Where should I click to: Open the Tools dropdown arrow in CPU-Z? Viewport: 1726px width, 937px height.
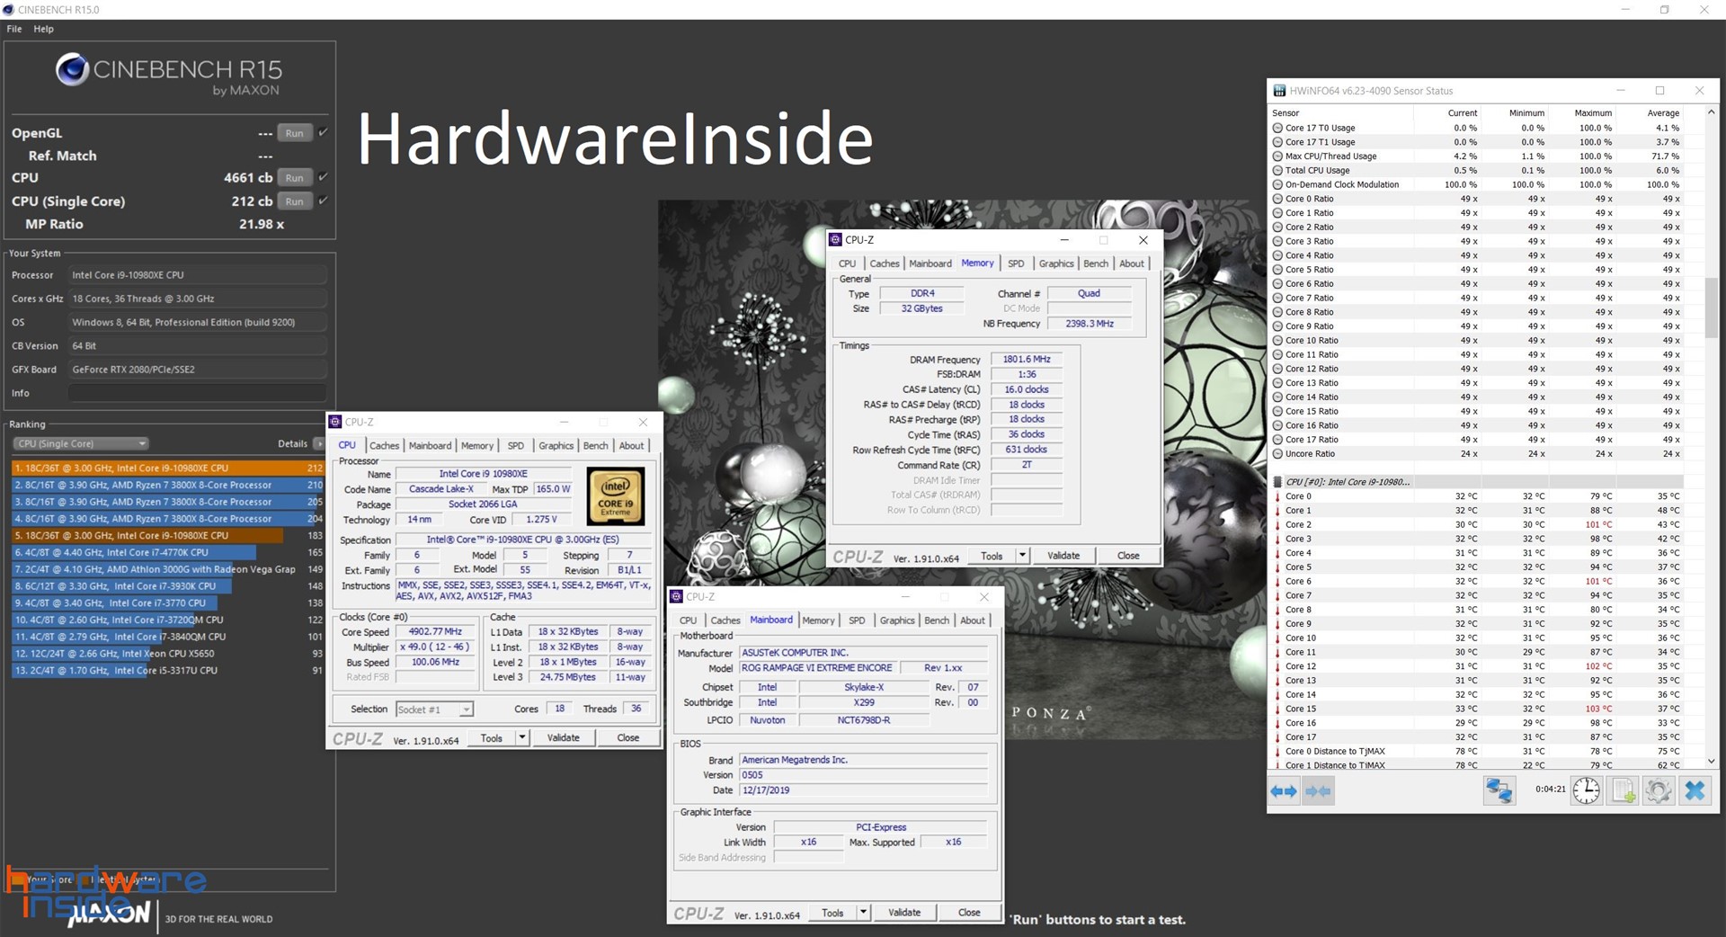524,737
